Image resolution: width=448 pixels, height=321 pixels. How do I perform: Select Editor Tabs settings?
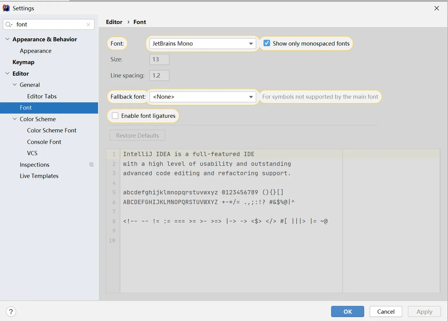(x=42, y=96)
